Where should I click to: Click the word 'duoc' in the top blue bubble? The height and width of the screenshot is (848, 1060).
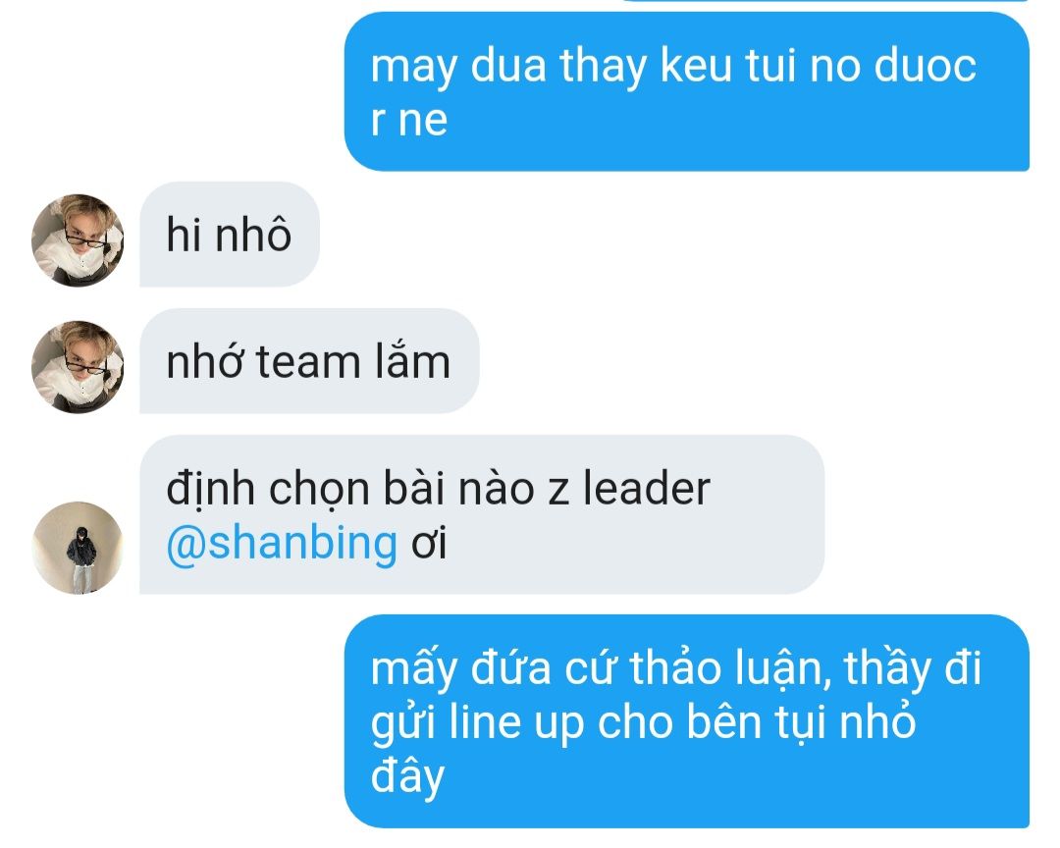(925, 67)
